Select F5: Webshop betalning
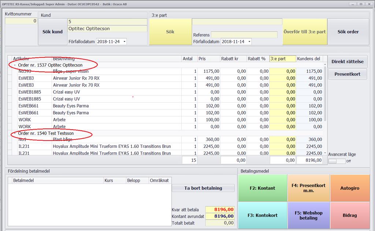Screen dimensions: 375x231 point(308,215)
